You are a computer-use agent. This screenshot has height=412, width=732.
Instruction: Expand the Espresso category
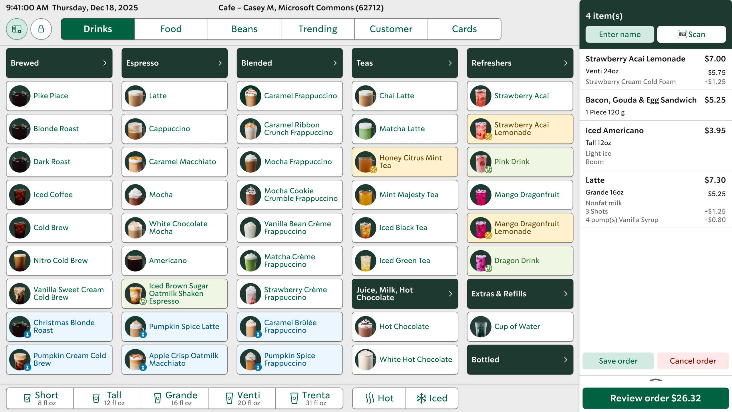(174, 63)
